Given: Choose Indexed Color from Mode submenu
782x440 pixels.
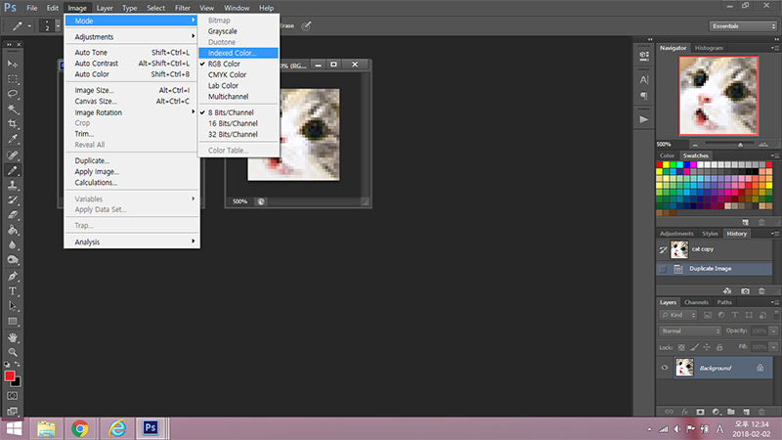Looking at the screenshot, I should (239, 53).
